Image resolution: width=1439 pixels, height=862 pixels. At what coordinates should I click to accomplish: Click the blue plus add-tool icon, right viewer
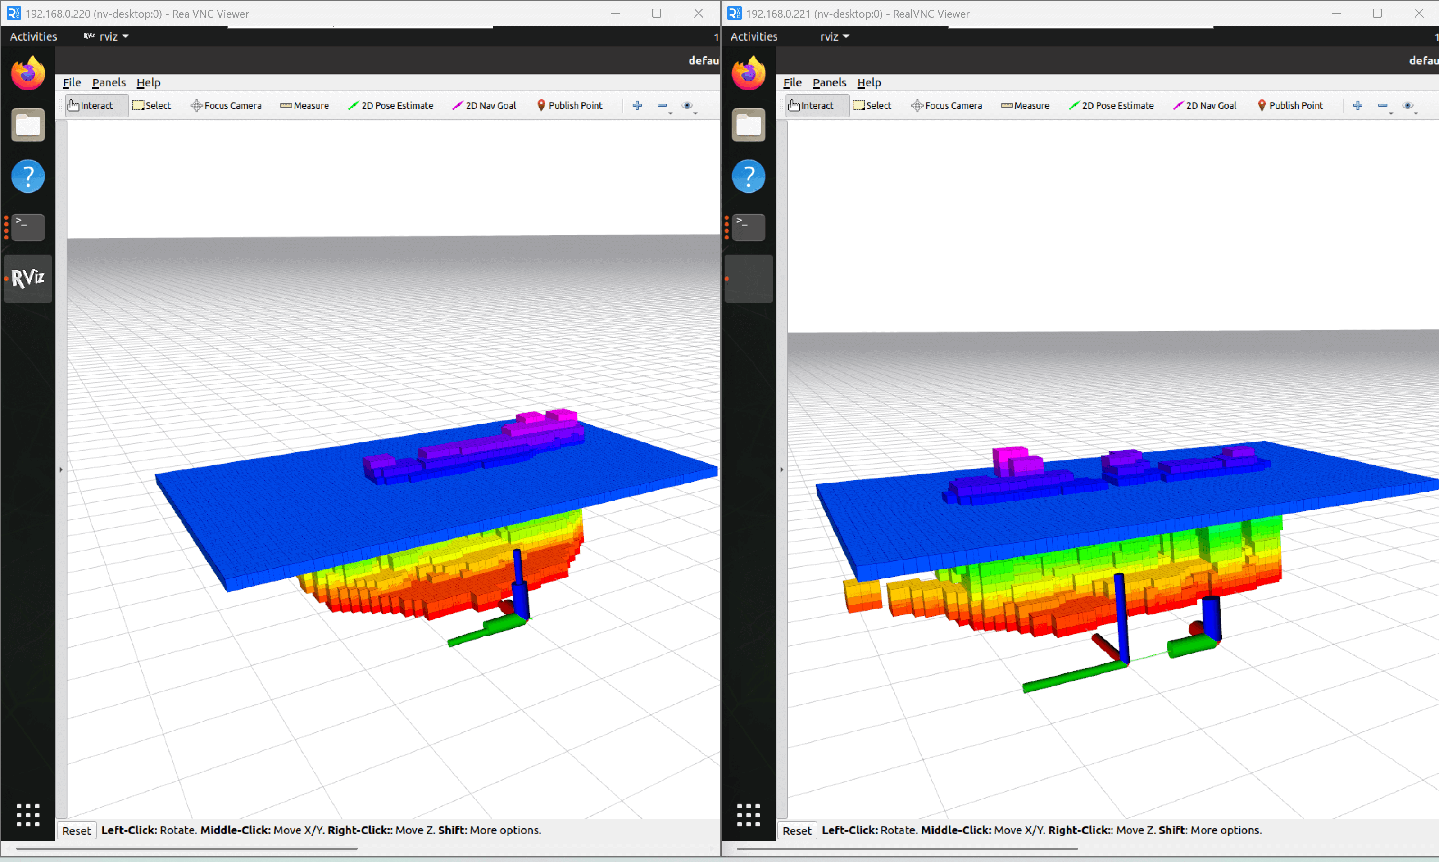[1358, 105]
